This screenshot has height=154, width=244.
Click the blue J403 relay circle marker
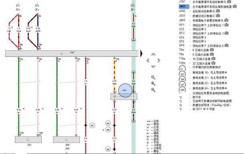pyautogui.click(x=125, y=90)
